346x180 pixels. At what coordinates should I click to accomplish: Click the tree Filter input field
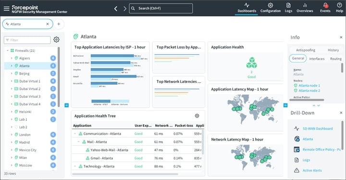coord(27,40)
